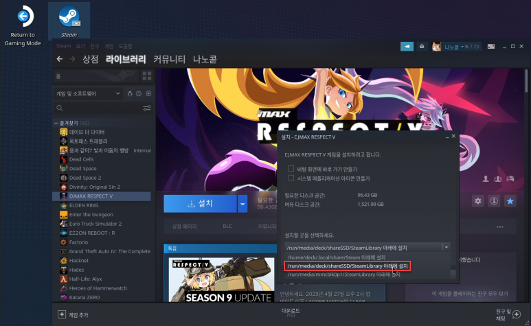Viewport: 531px width, 326px height.
Task: Click the single-player person icon
Action: (x=486, y=178)
